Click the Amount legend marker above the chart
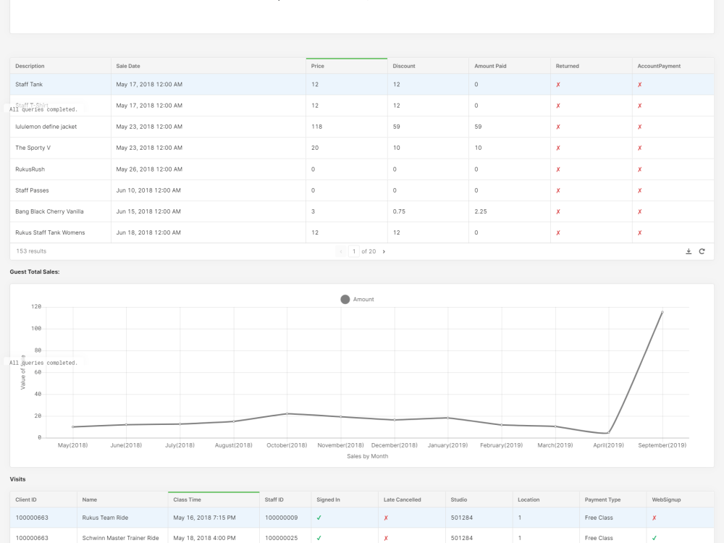 pyautogui.click(x=345, y=299)
